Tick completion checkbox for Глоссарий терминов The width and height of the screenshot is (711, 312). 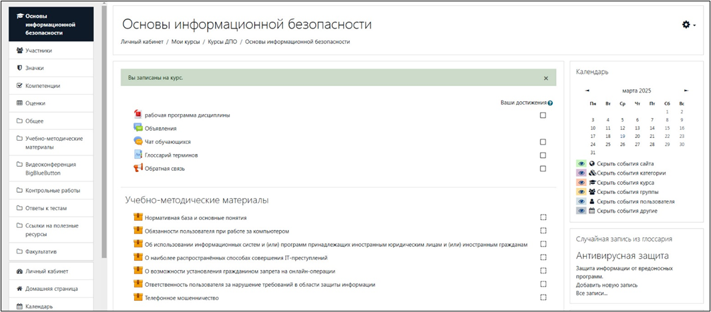pos(543,155)
